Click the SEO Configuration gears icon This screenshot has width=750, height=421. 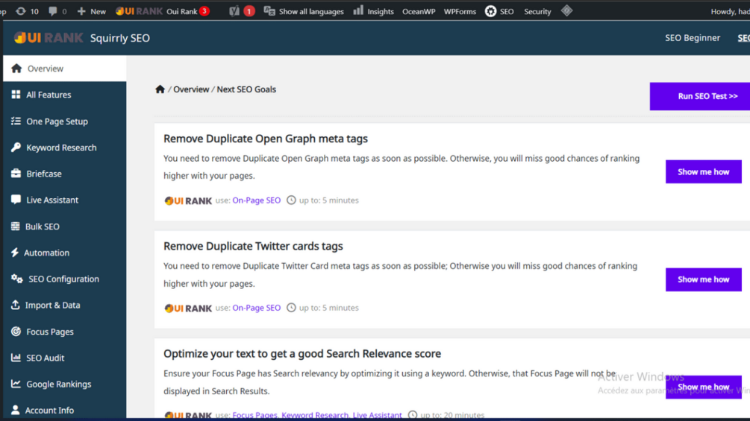click(16, 279)
